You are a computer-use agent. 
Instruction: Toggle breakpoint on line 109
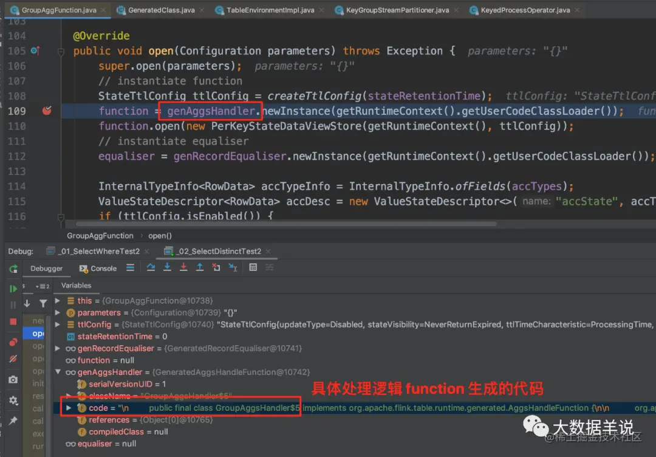(47, 111)
